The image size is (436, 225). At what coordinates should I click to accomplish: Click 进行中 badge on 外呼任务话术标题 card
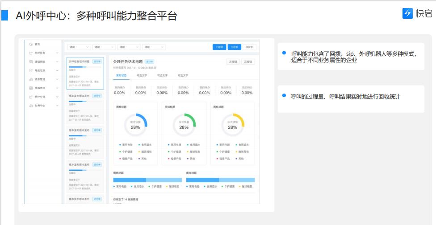[x=97, y=61]
